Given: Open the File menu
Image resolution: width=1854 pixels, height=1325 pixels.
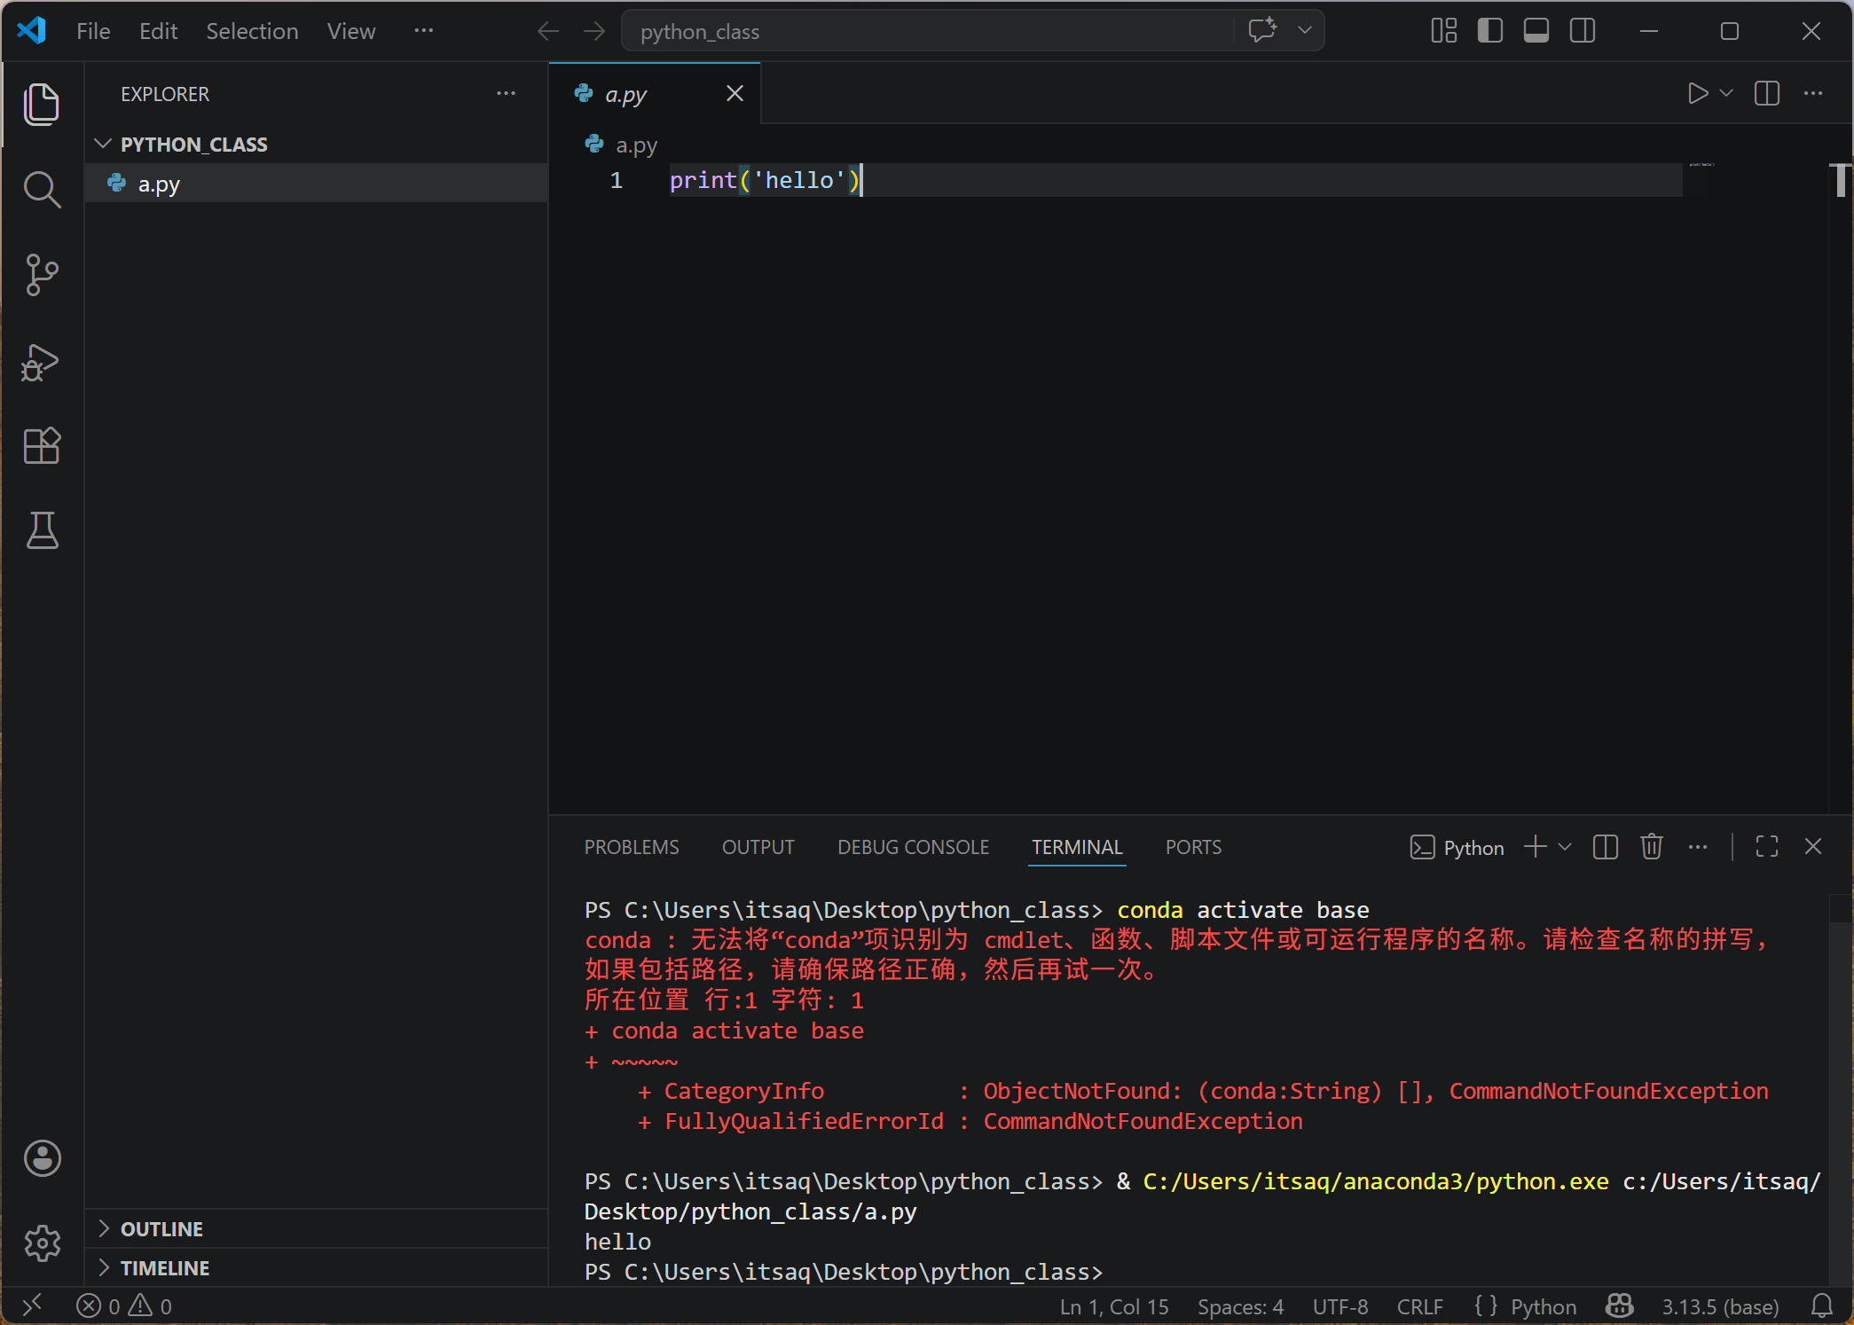Looking at the screenshot, I should (93, 31).
